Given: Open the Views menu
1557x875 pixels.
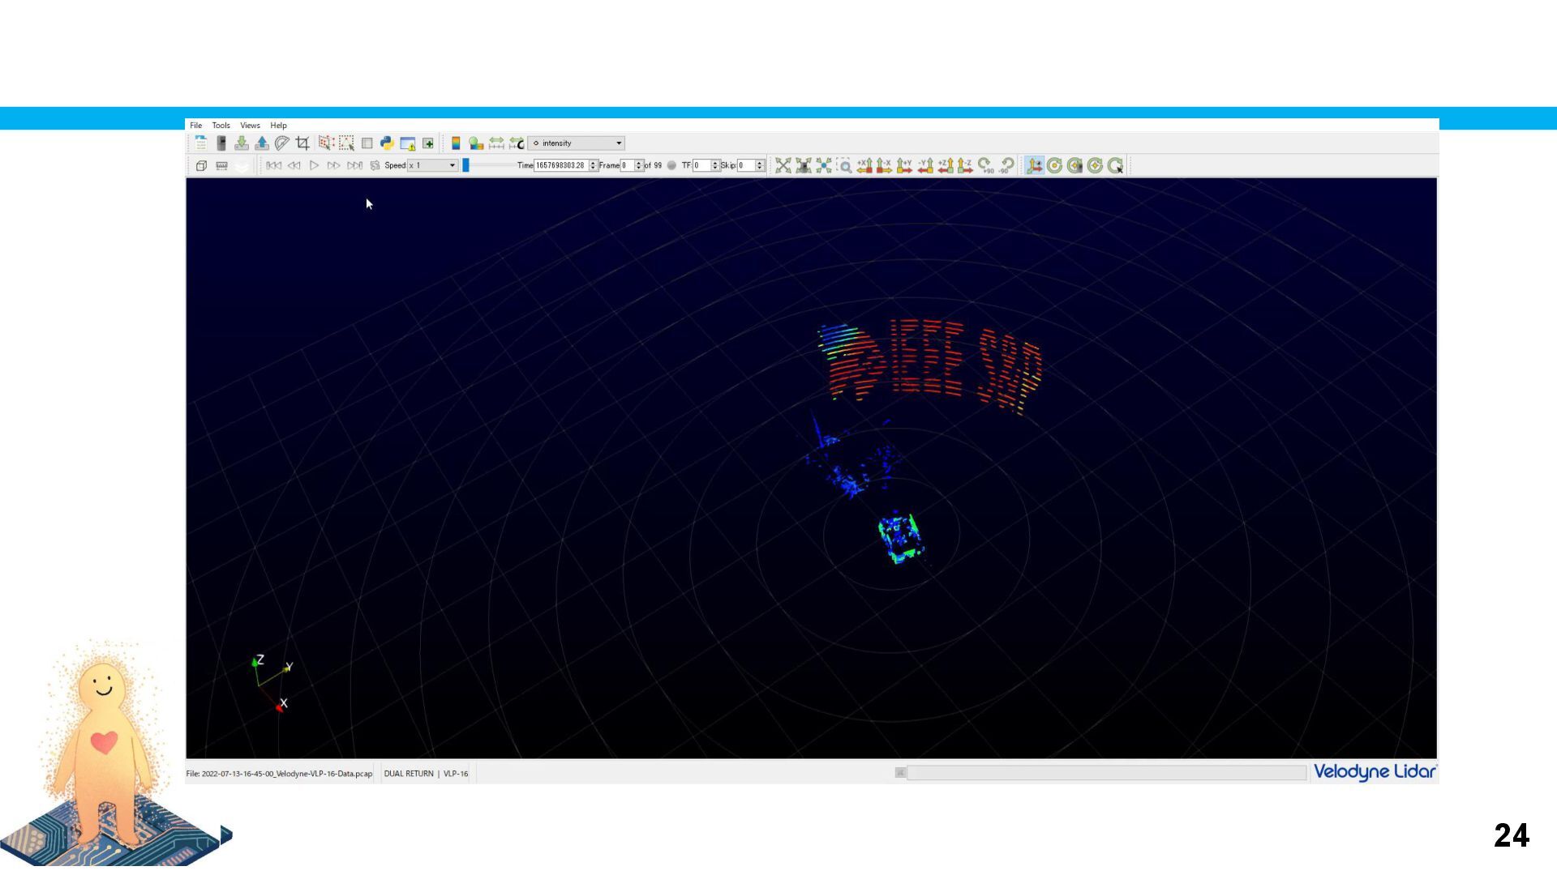Looking at the screenshot, I should point(250,126).
